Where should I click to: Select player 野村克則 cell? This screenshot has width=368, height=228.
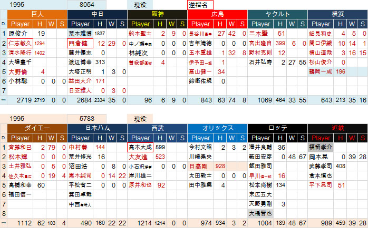[x=260, y=53]
